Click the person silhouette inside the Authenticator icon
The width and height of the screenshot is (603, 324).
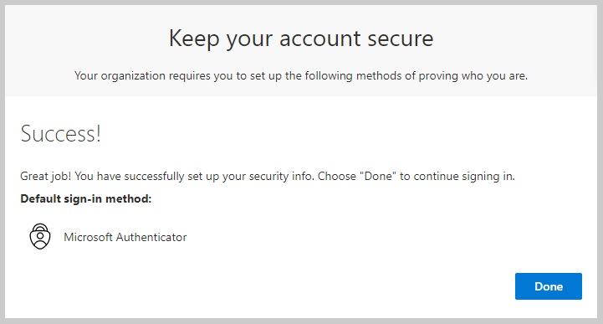(x=40, y=239)
